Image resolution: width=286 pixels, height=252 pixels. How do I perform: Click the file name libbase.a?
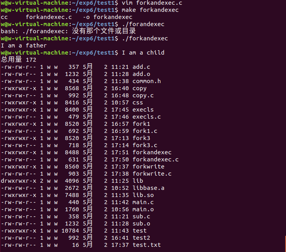148,188
